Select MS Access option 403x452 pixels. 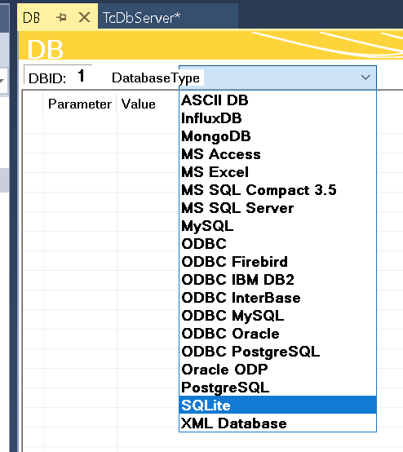pos(277,154)
